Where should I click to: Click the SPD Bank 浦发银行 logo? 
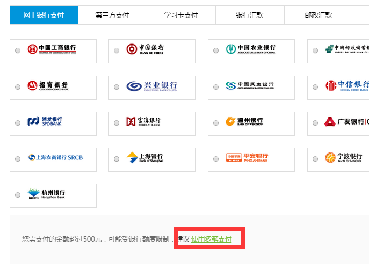coord(45,122)
